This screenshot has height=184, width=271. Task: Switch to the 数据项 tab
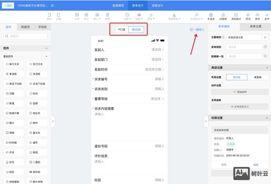[x=25, y=27]
